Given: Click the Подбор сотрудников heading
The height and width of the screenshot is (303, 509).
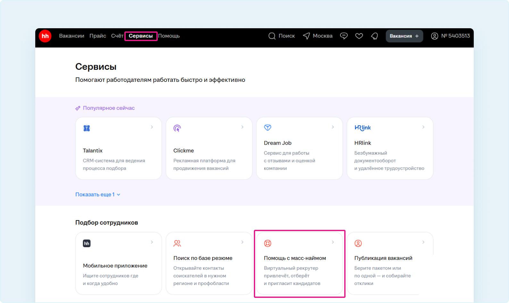Looking at the screenshot, I should point(106,222).
